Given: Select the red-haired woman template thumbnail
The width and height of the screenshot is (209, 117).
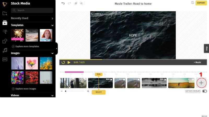Looking at the screenshot, I should coord(46,35).
